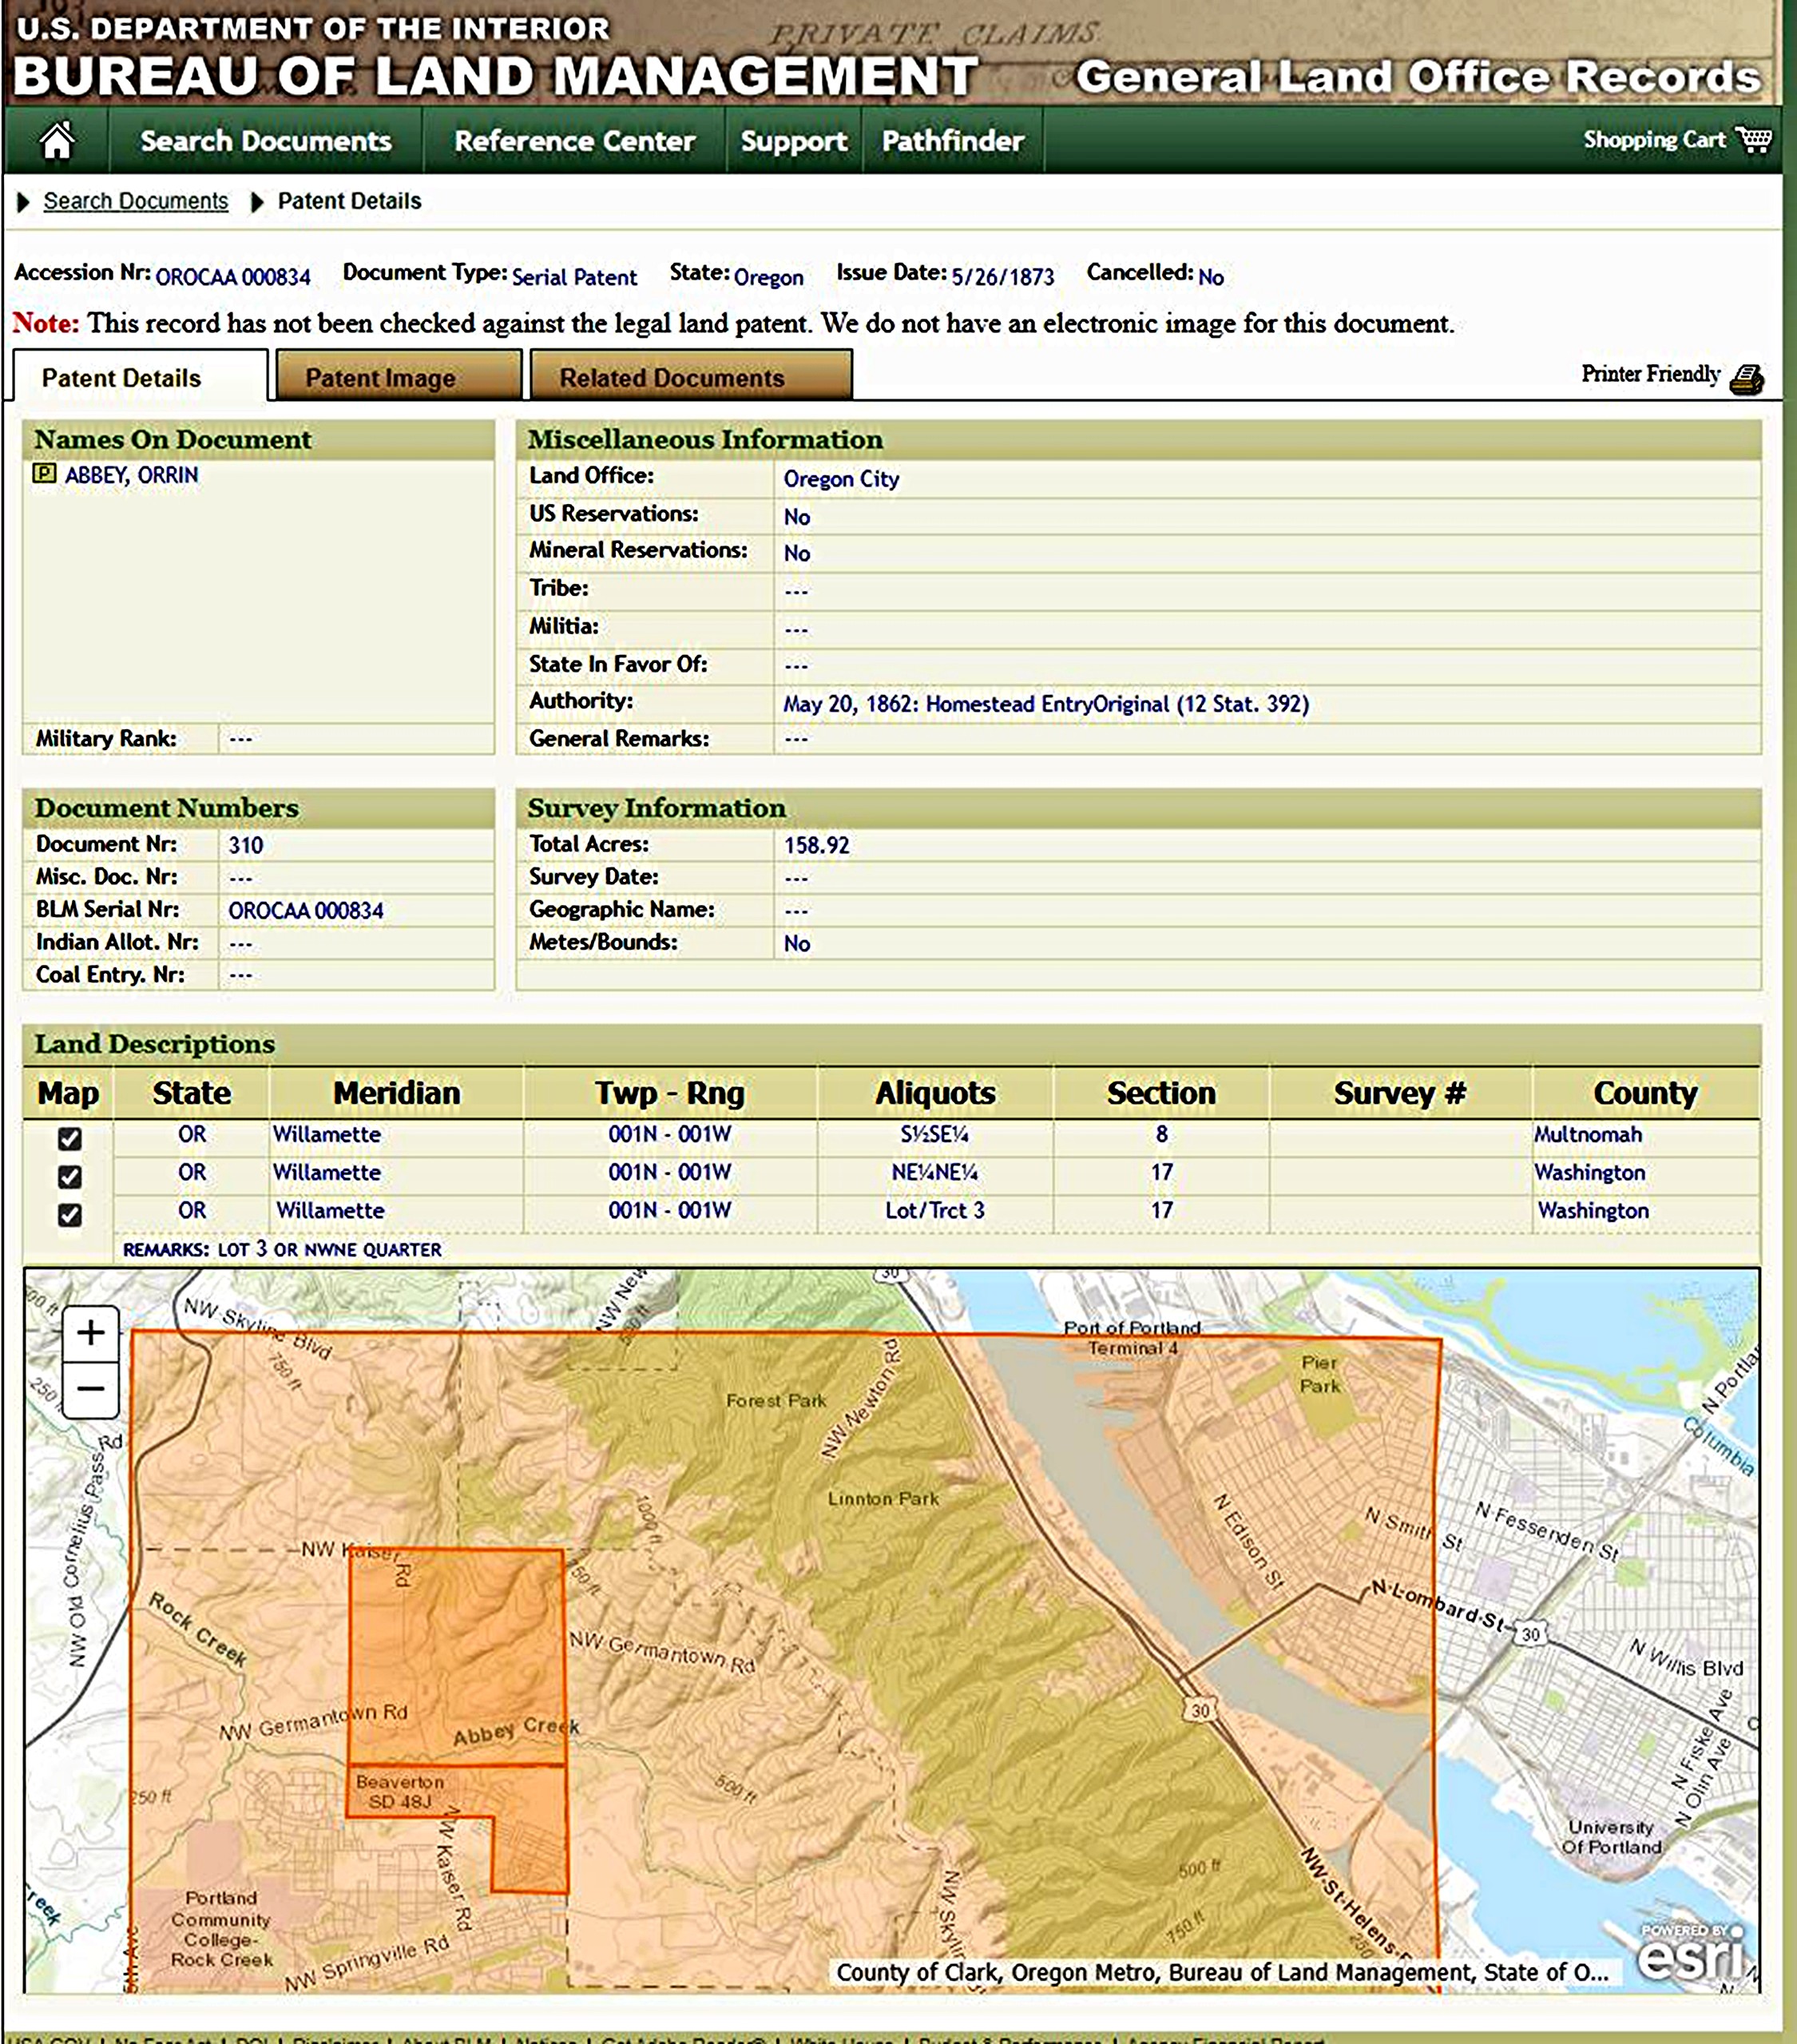Screen dimensions: 1797x2044
Task: Click the BLM Serial Nr OROCAA 000834 value
Action: (x=306, y=911)
